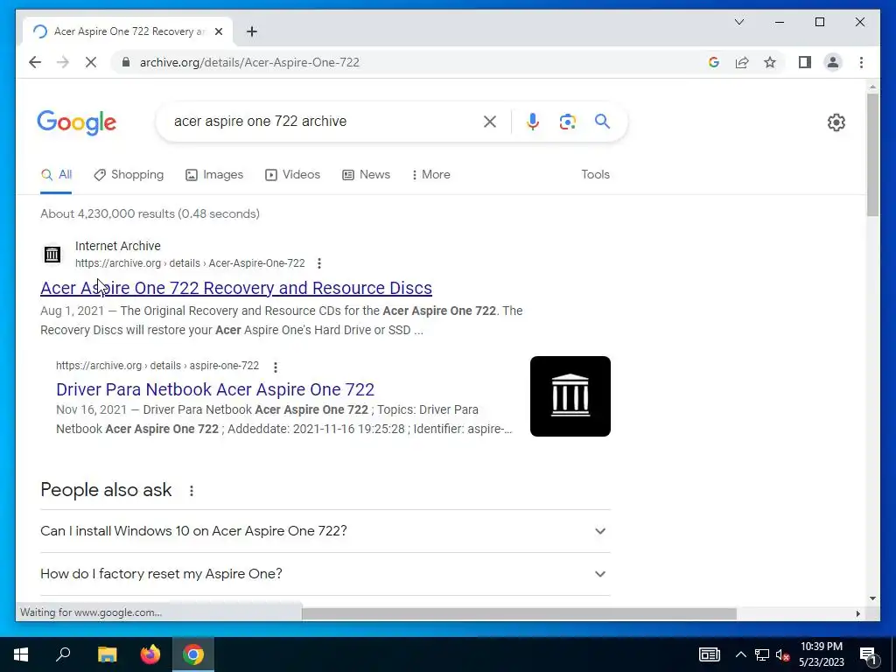Viewport: 896px width, 672px height.
Task: Switch to the Videos tab
Action: (292, 175)
